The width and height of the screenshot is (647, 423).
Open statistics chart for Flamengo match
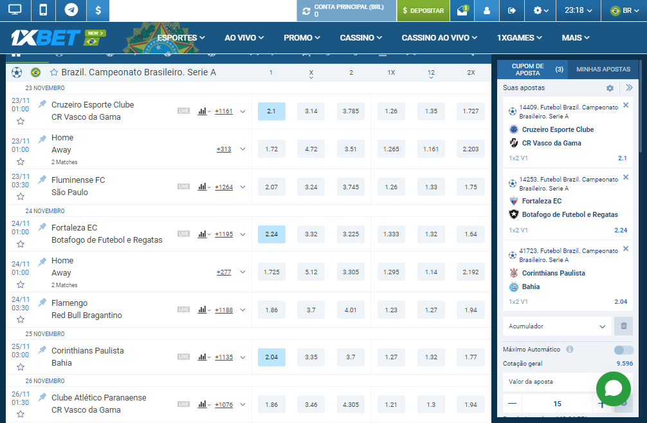tap(204, 310)
